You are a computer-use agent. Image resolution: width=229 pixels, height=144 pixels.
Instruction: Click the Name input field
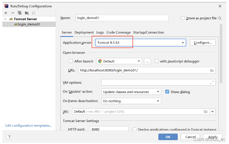(122, 18)
